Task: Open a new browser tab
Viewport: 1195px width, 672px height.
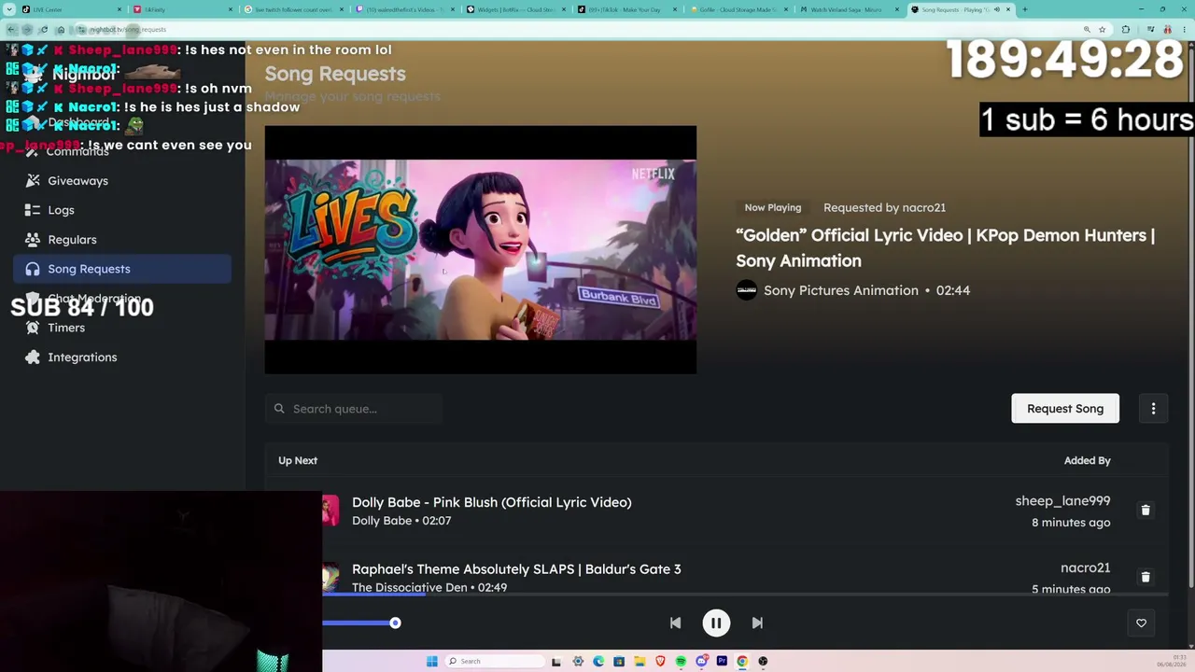Action: (x=1024, y=9)
